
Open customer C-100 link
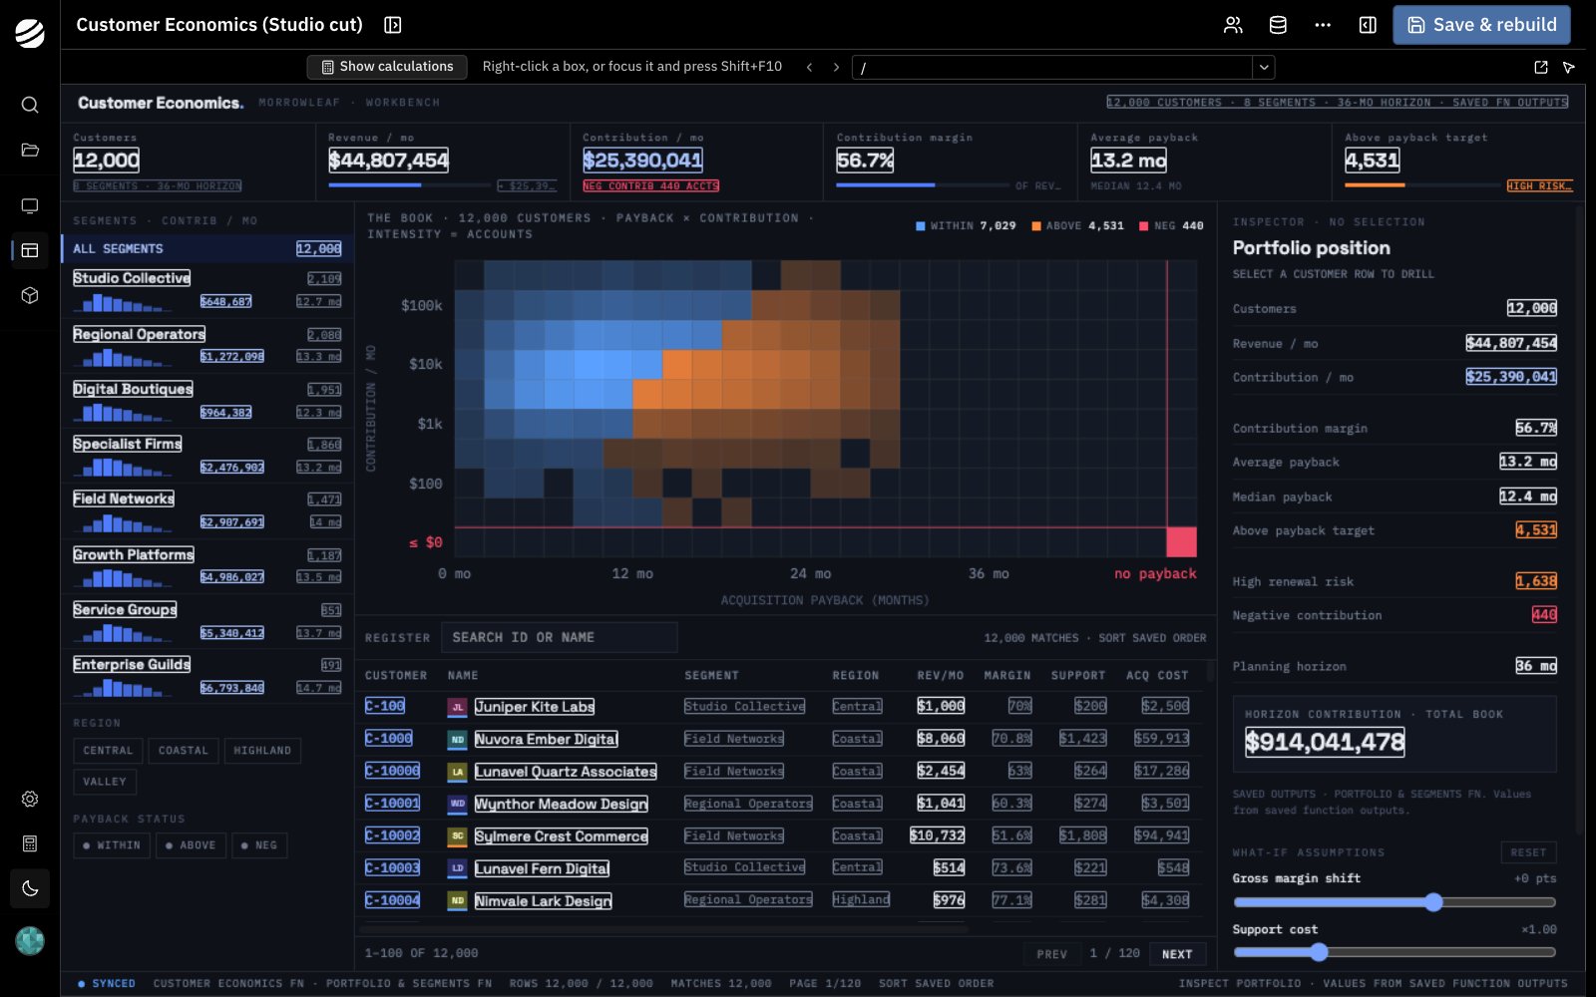coord(385,706)
